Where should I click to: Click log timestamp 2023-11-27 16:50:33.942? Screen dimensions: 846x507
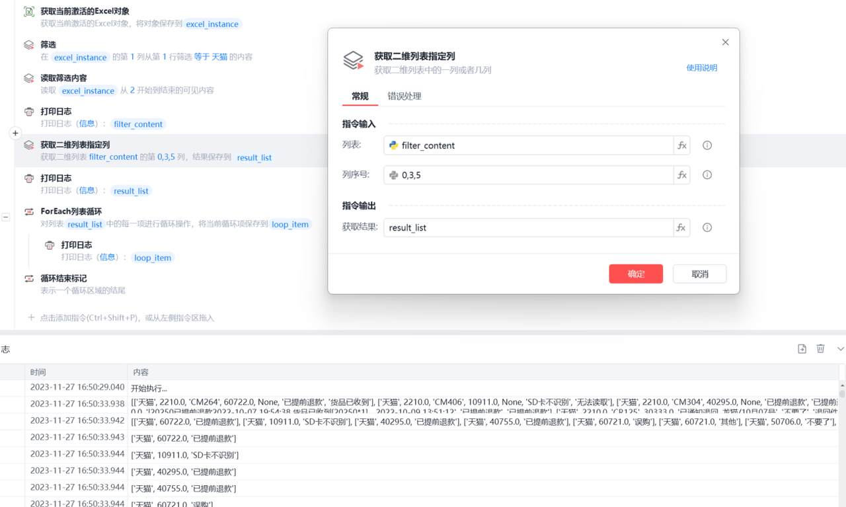click(x=77, y=420)
